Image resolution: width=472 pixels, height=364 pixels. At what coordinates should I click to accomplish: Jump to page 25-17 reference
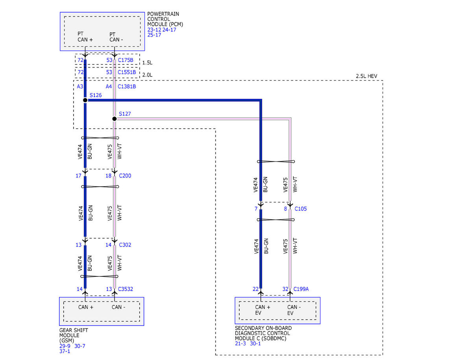(154, 35)
